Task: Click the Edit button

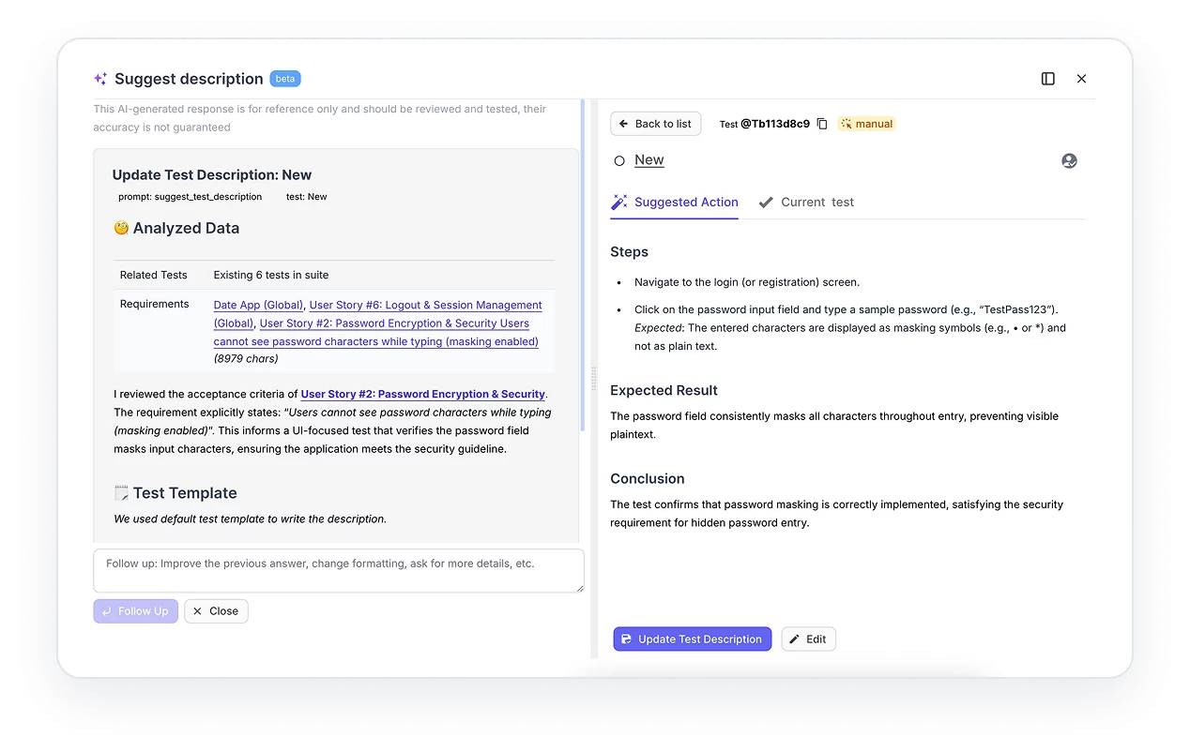Action: point(808,639)
